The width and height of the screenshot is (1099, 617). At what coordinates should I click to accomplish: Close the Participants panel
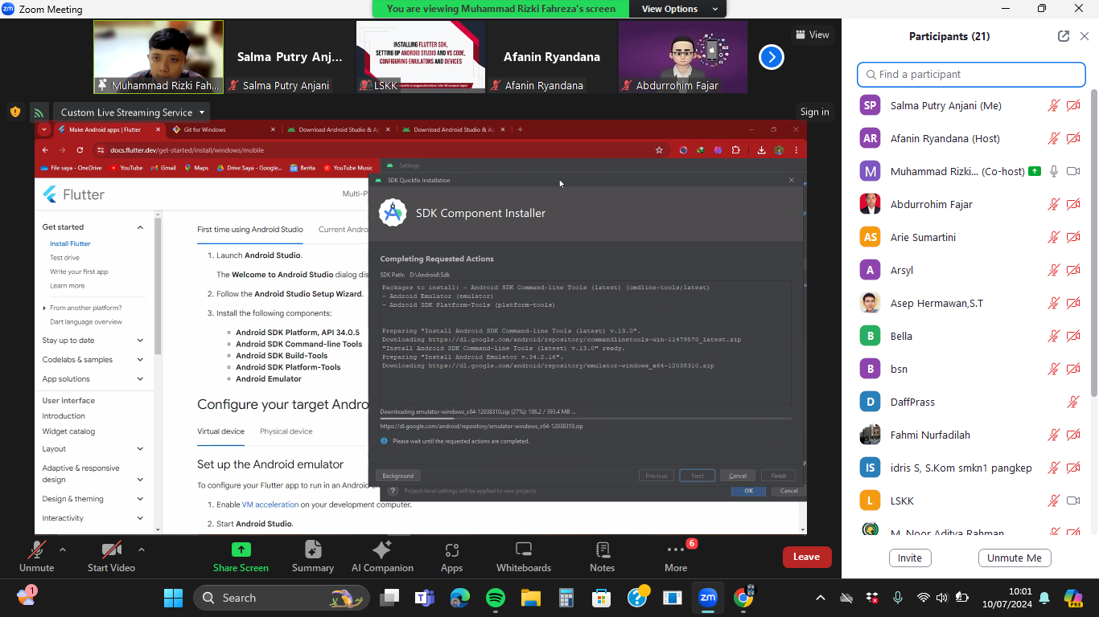[1085, 36]
